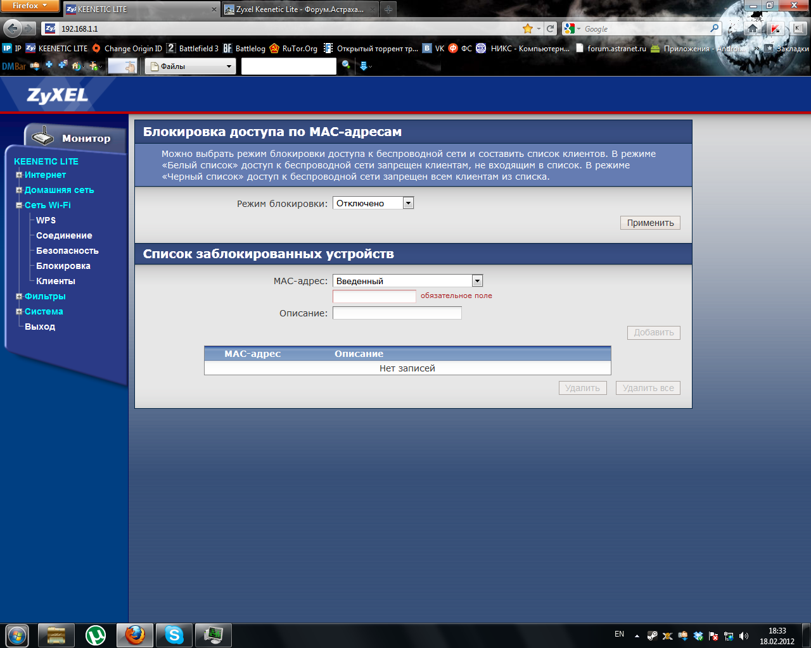Screen dimensions: 811x648
Task: Reload the page with the refresh icon
Action: [551, 28]
